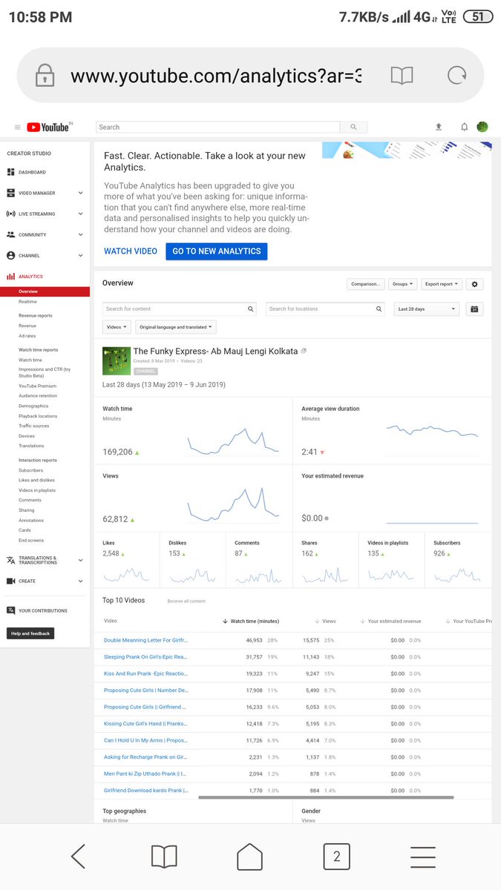The image size is (501, 890).
Task: Click the browser address bar URL
Action: click(x=216, y=76)
